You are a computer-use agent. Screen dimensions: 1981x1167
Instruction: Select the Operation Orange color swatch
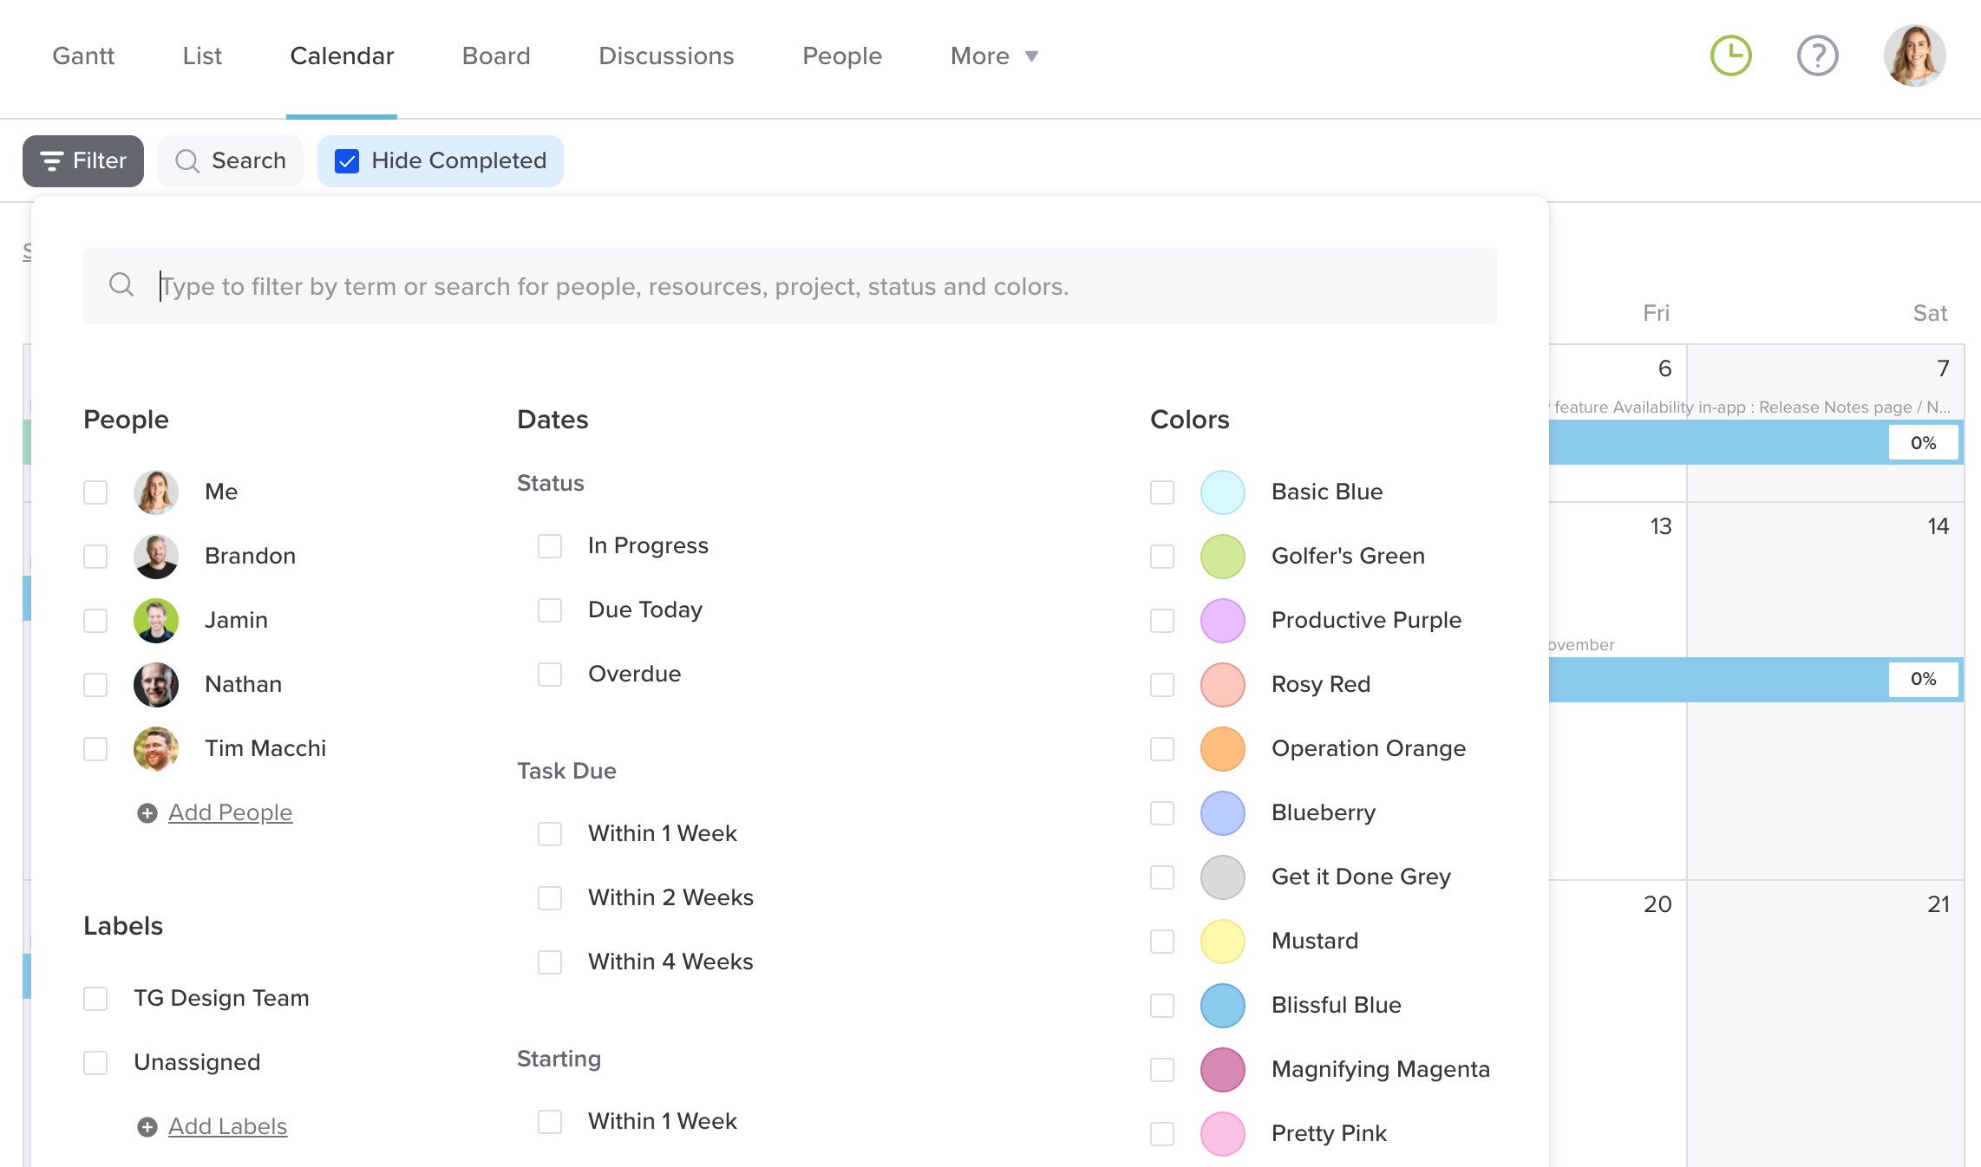[1222, 749]
